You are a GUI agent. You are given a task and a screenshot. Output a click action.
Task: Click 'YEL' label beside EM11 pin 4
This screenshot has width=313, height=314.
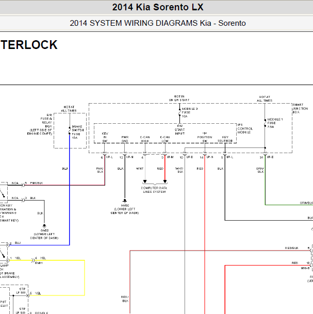coord(43,258)
